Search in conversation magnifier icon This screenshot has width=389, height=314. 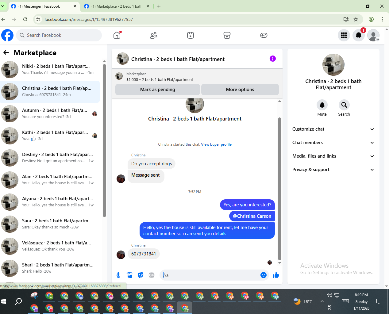[x=344, y=105]
